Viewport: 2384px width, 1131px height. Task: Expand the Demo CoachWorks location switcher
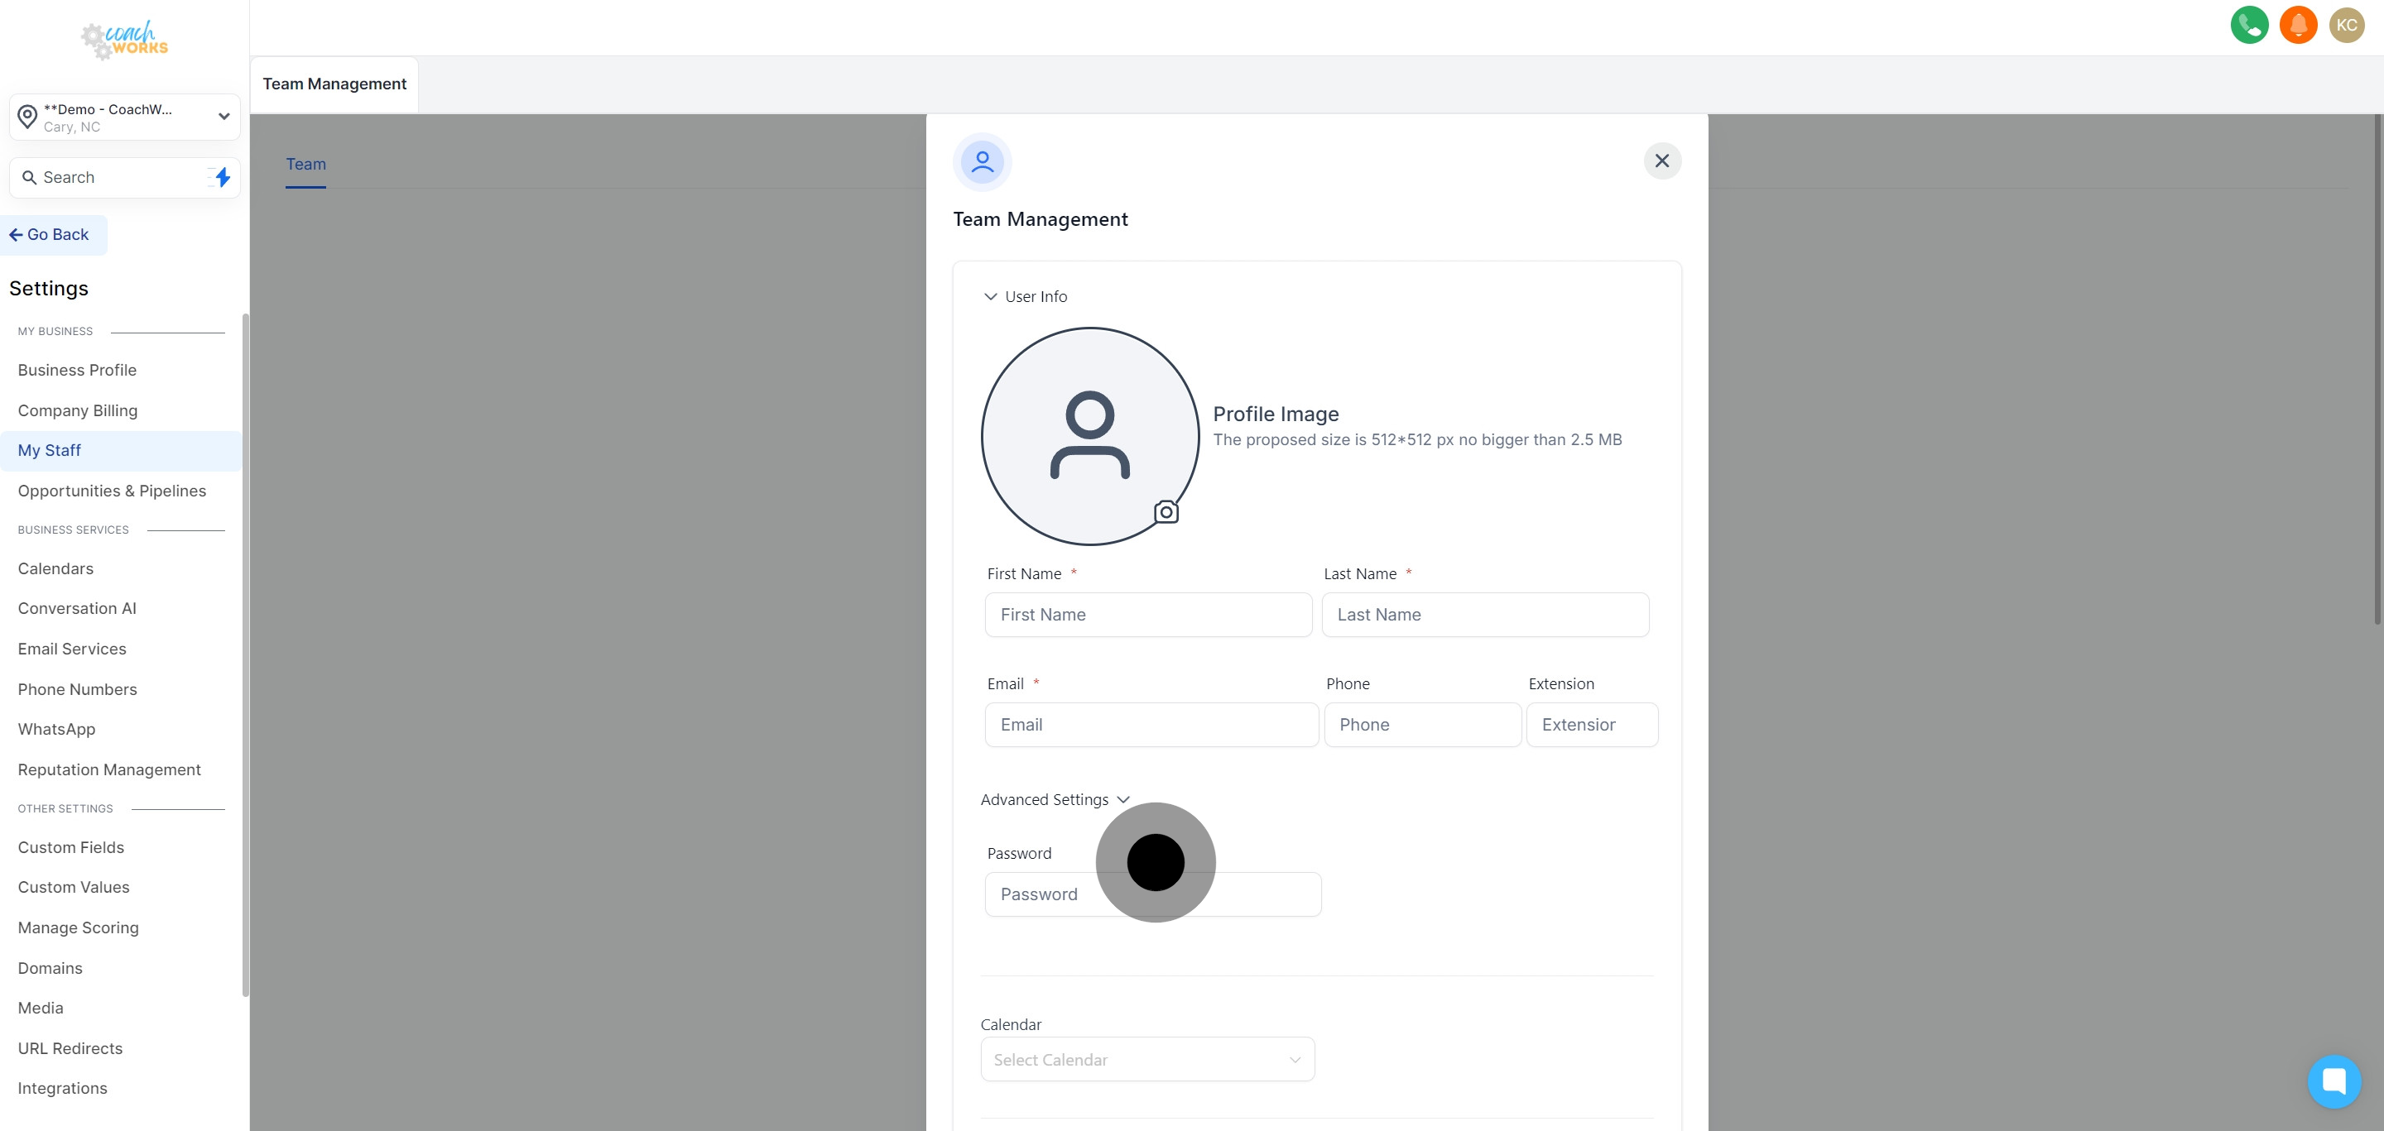[223, 117]
